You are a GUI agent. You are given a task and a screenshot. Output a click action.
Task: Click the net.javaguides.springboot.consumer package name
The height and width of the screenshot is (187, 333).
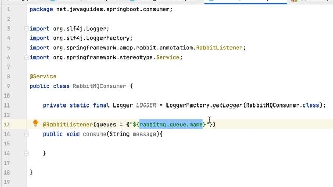pyautogui.click(x=113, y=9)
